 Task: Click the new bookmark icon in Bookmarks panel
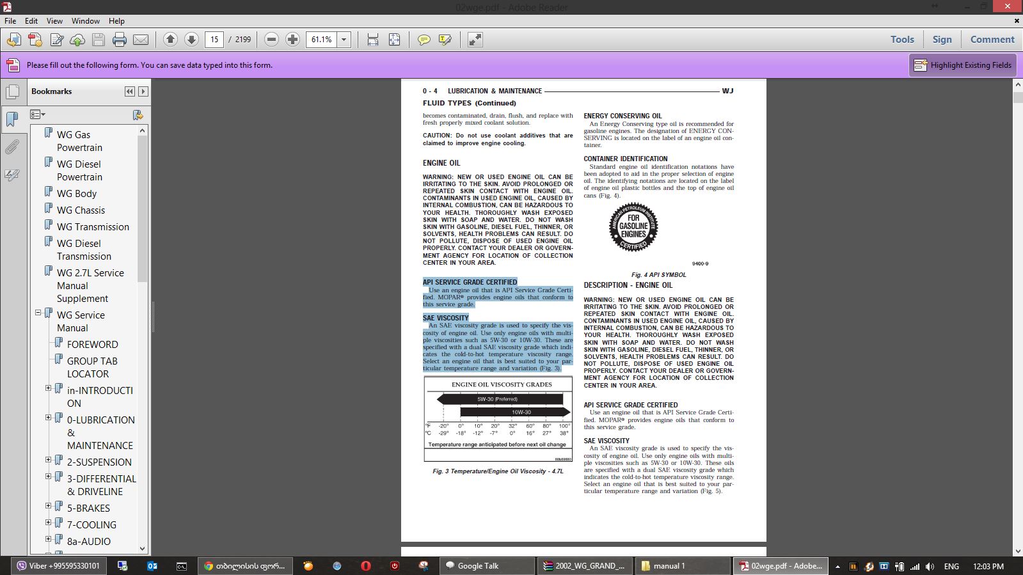tap(138, 114)
